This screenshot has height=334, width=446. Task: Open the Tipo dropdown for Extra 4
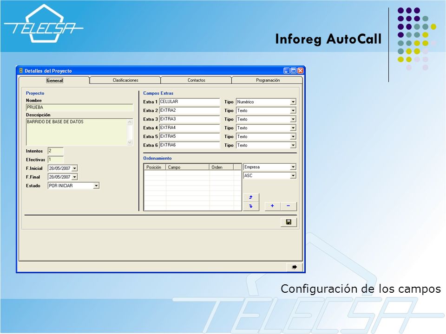pyautogui.click(x=293, y=128)
